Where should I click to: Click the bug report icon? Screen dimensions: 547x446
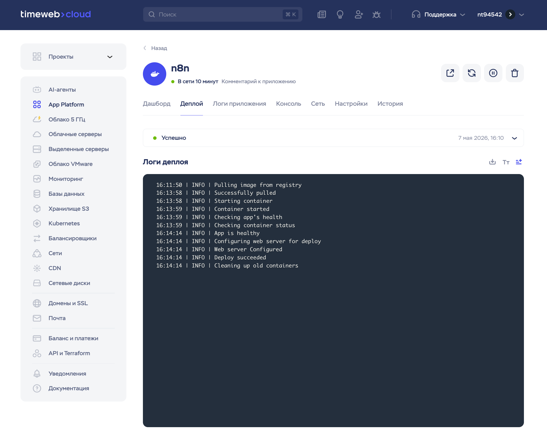pos(376,15)
